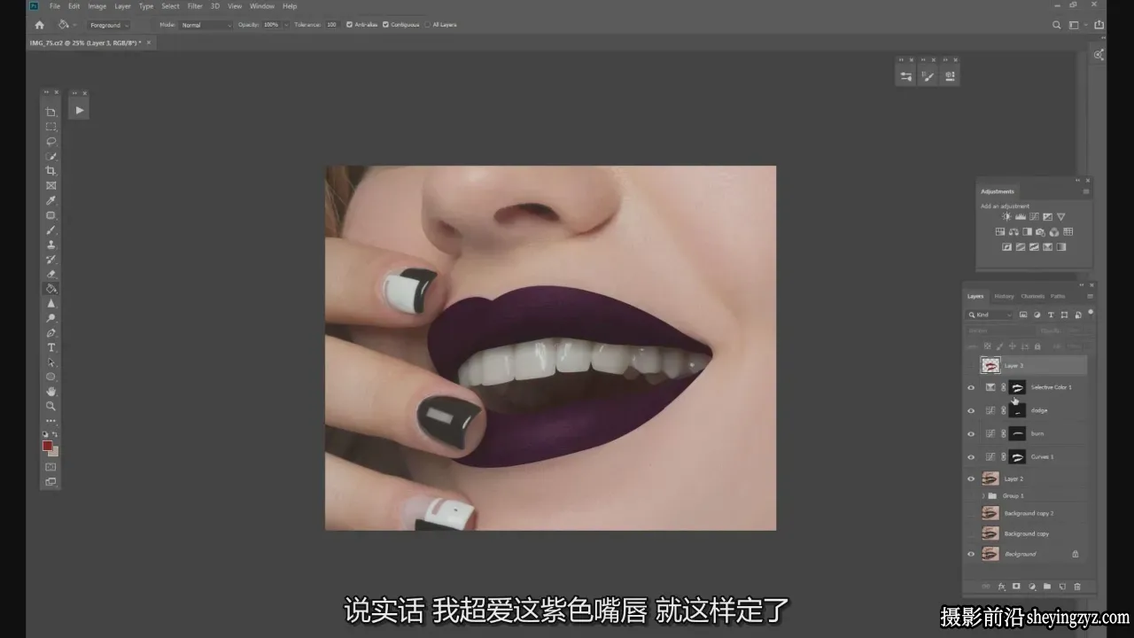Click the Home icon in options bar

pyautogui.click(x=39, y=25)
